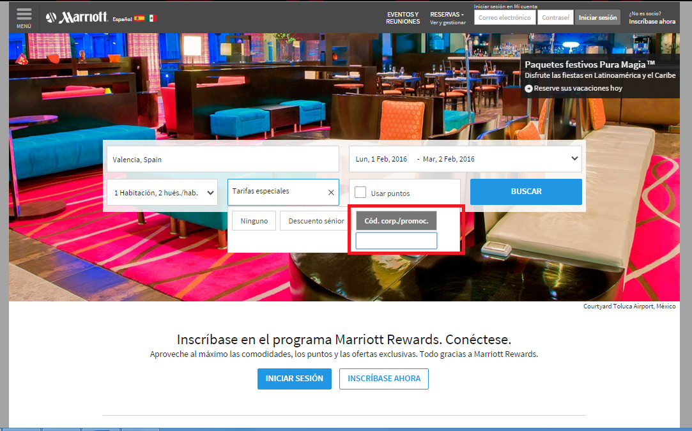Click the corporate promo code input field
The height and width of the screenshot is (431, 692).
396,241
